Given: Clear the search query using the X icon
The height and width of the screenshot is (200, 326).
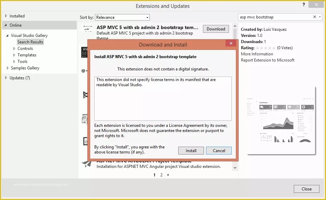Looking at the screenshot, I should point(314,17).
